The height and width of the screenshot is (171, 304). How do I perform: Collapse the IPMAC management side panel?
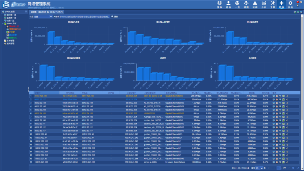pos(26,12)
